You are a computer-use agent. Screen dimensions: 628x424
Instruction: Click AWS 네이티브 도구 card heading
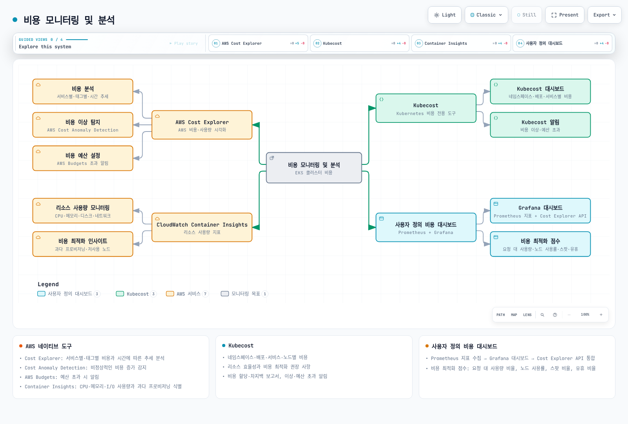(x=49, y=346)
